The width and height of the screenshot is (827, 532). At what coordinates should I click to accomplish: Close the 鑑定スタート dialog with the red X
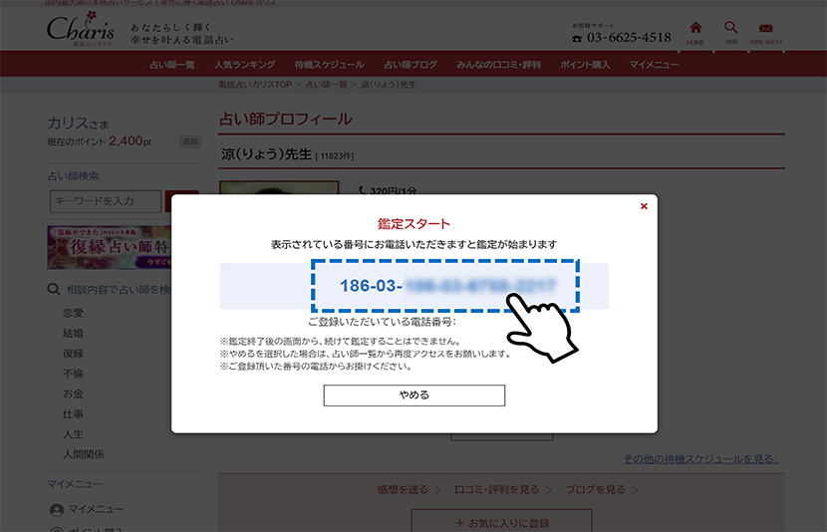point(644,206)
